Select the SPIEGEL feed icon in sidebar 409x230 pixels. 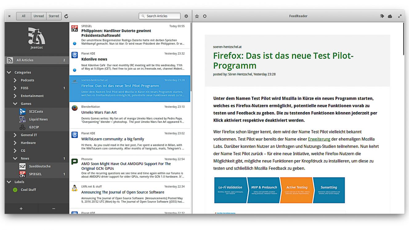tap(22, 174)
